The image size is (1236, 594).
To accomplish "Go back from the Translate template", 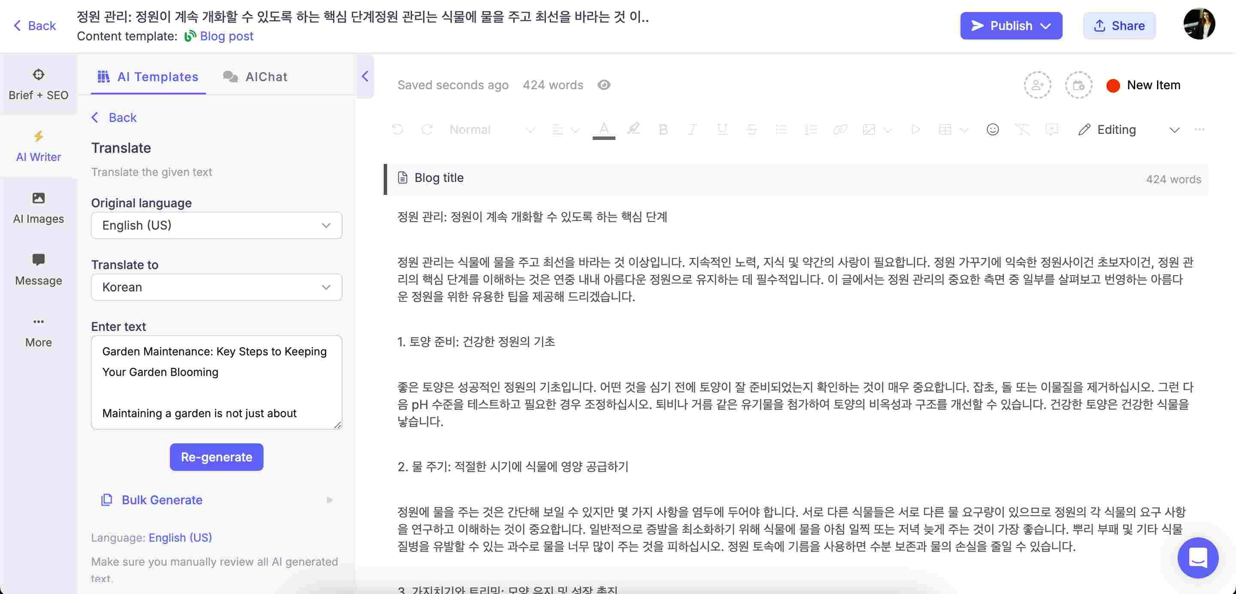I will (x=114, y=118).
